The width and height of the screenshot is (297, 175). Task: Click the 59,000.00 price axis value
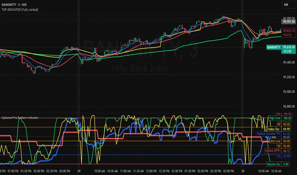289,92
